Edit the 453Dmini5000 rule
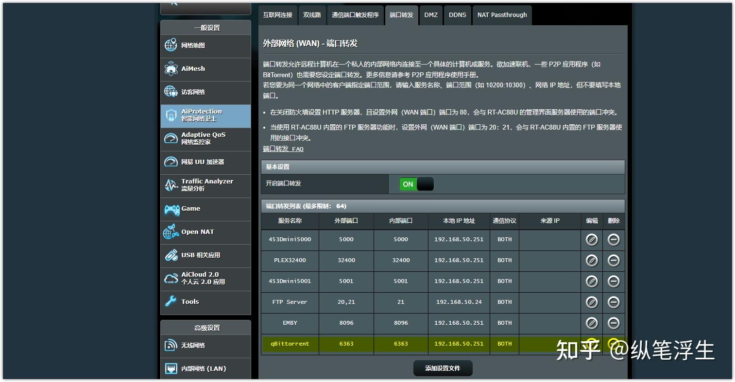The height and width of the screenshot is (382, 735). (592, 239)
